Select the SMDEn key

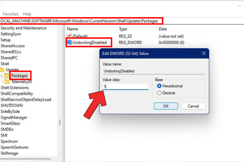(x=7, y=129)
